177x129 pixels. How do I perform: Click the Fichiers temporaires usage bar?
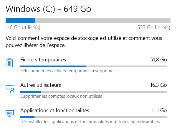pyautogui.click(x=94, y=66)
